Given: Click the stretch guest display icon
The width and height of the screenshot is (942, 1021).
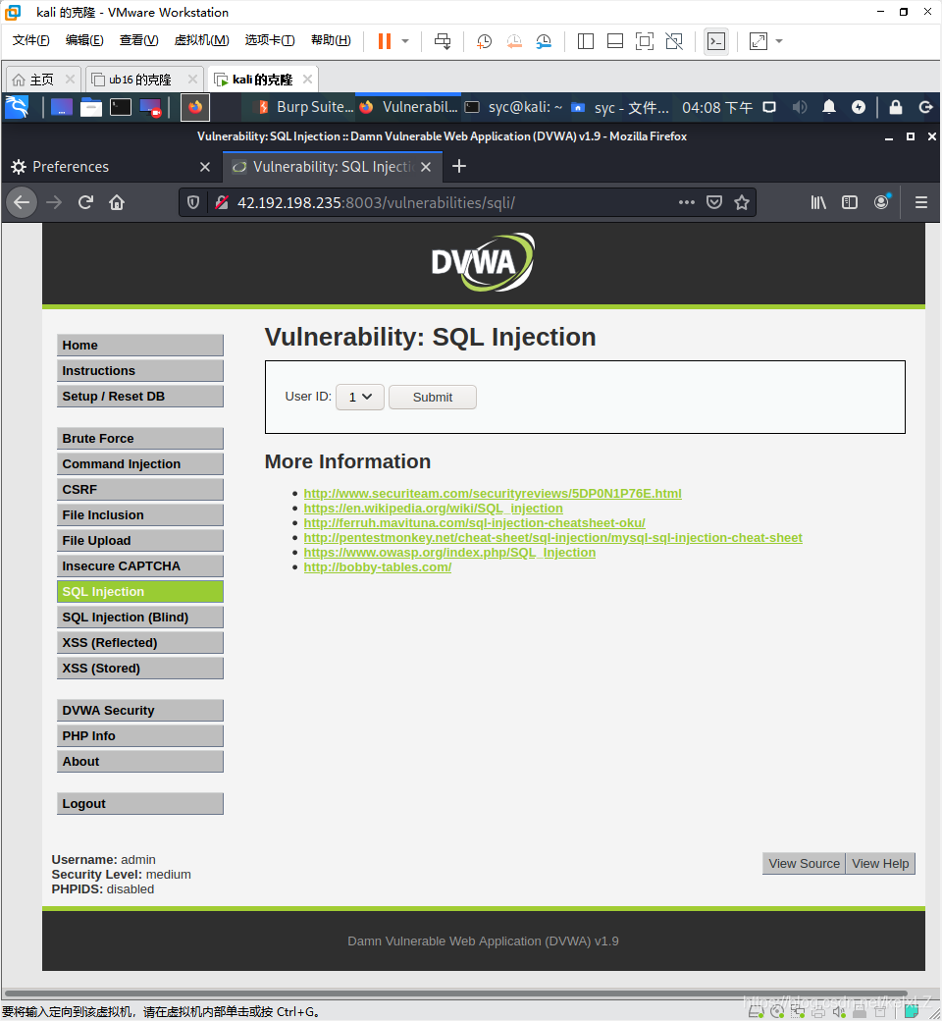Looking at the screenshot, I should click(758, 41).
